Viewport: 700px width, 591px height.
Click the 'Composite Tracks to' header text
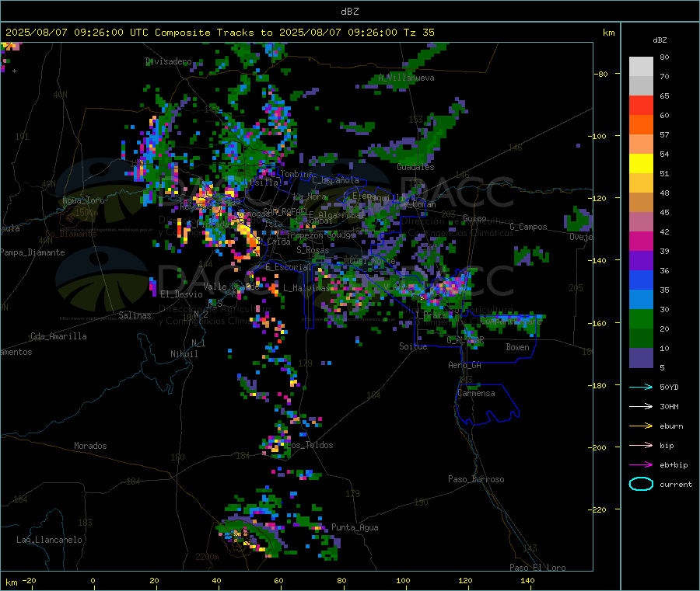(214, 33)
